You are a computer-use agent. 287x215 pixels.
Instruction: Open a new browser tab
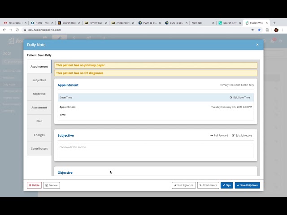[274, 23]
